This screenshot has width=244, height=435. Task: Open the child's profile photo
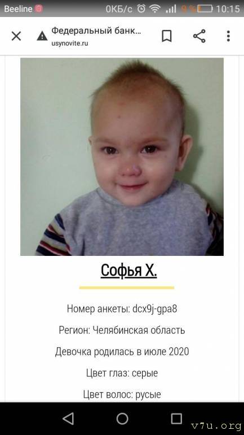[x=122, y=156]
